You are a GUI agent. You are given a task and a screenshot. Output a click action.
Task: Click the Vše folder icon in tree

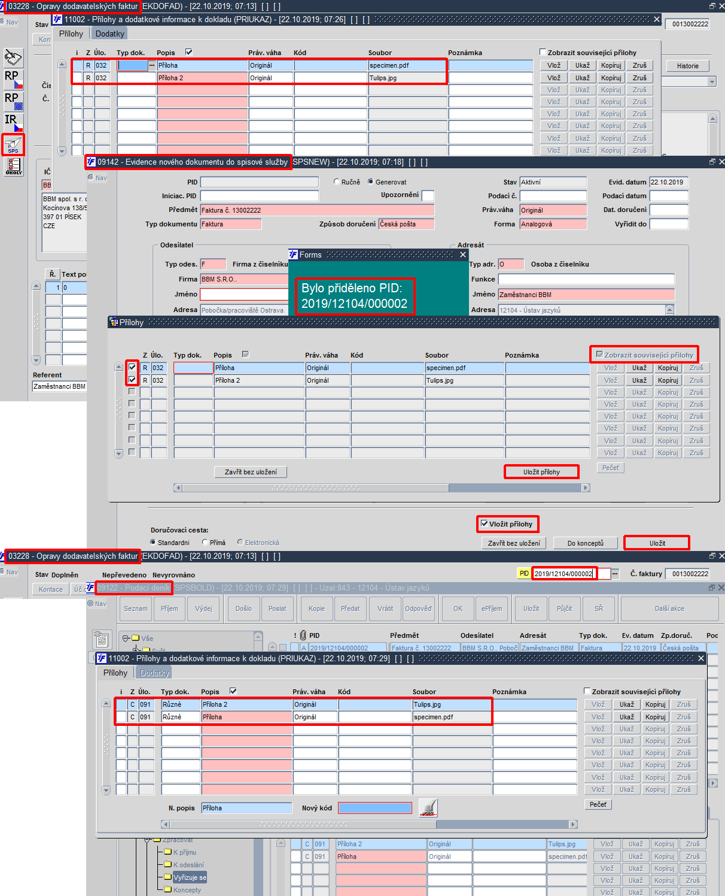136,638
